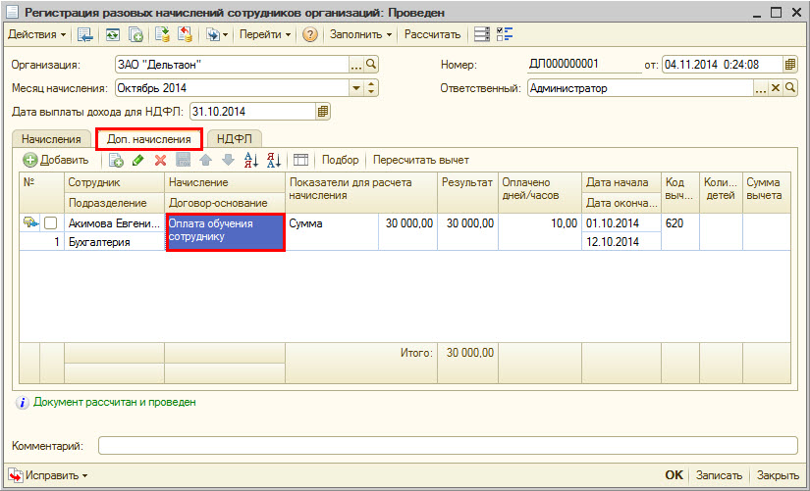Click into the Комментарий input field

[448, 446]
